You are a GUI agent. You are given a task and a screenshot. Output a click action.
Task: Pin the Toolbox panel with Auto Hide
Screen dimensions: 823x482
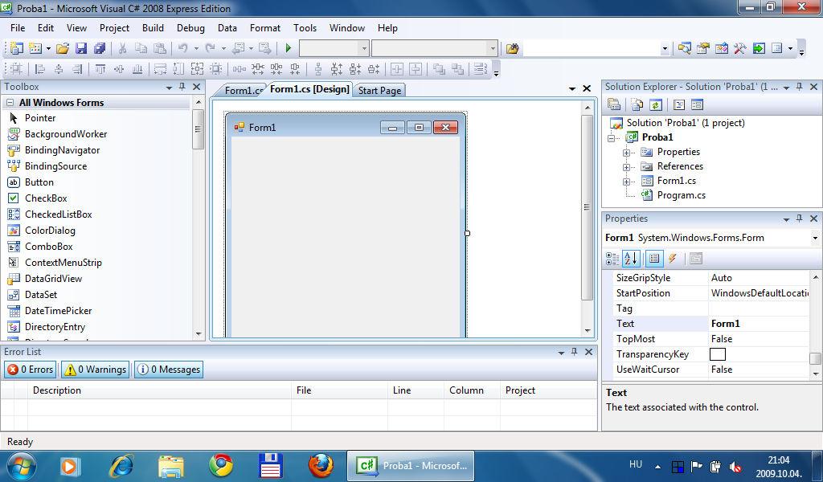click(182, 87)
